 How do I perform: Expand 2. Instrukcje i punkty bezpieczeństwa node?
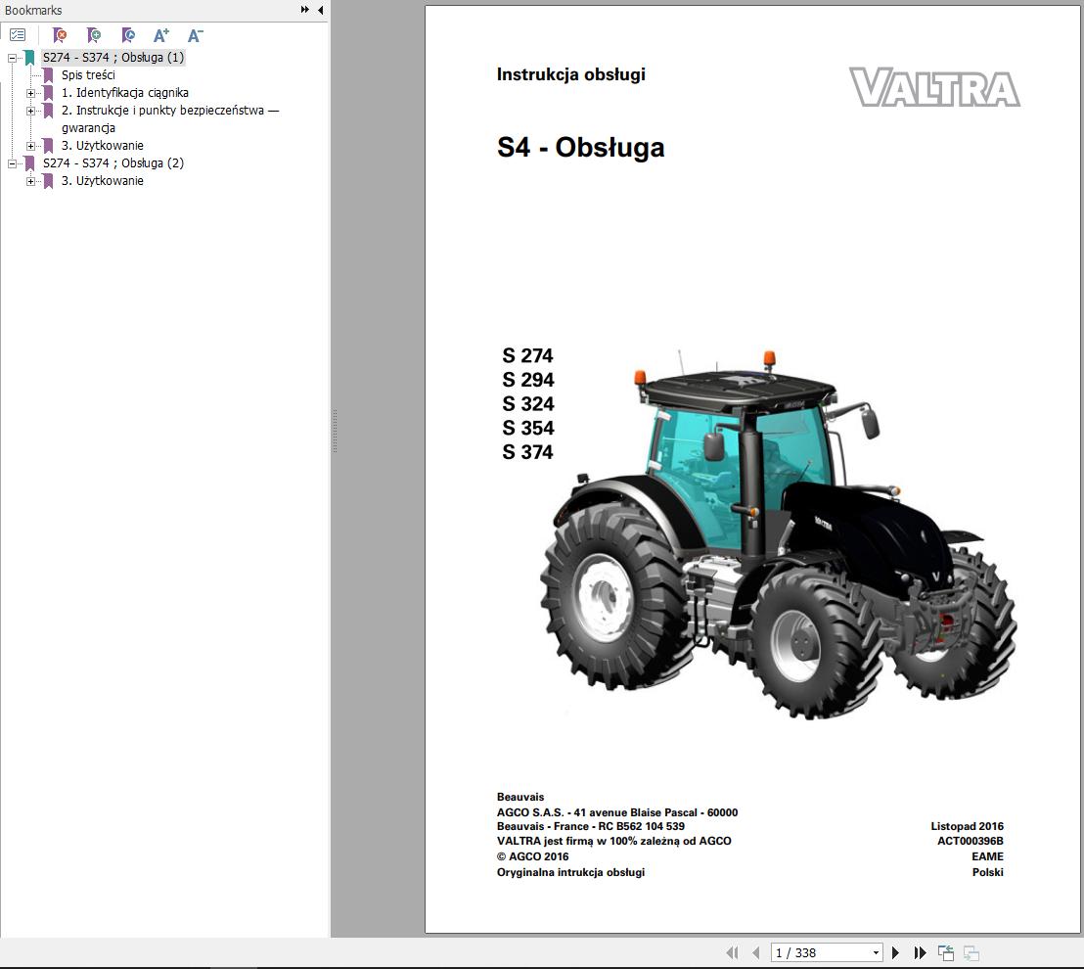pos(30,111)
